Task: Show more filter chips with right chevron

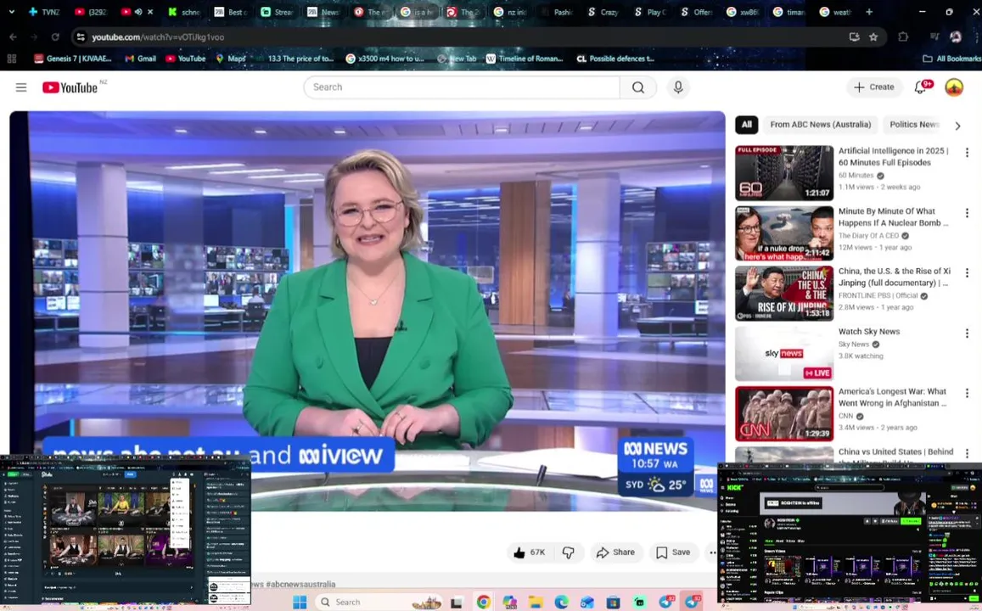Action: (957, 126)
